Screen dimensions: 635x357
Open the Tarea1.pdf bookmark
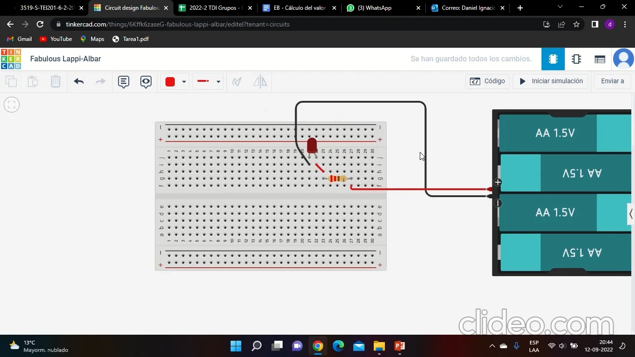131,39
